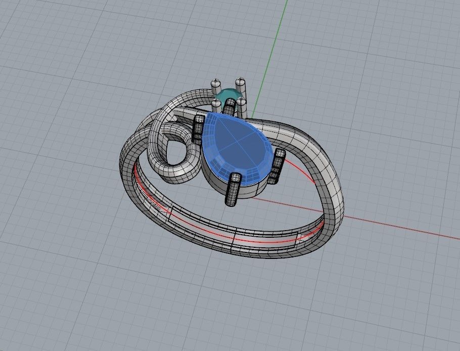Select the right-side prong of pear stone
The height and width of the screenshot is (351, 460).
point(277,166)
